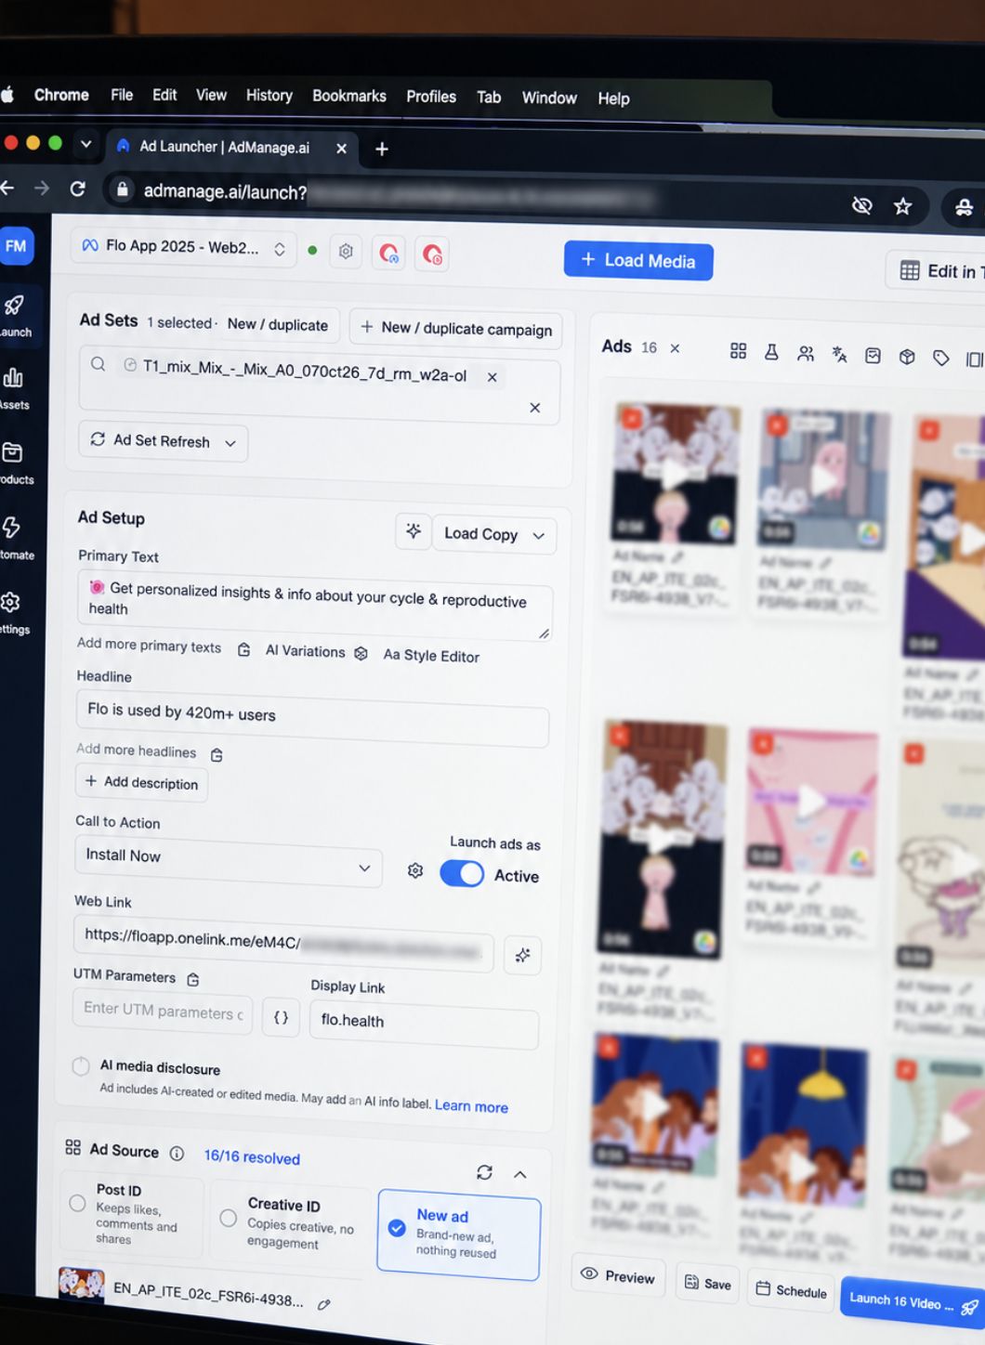Click the info icon beside Ad Source
985x1345 pixels.
(x=177, y=1154)
